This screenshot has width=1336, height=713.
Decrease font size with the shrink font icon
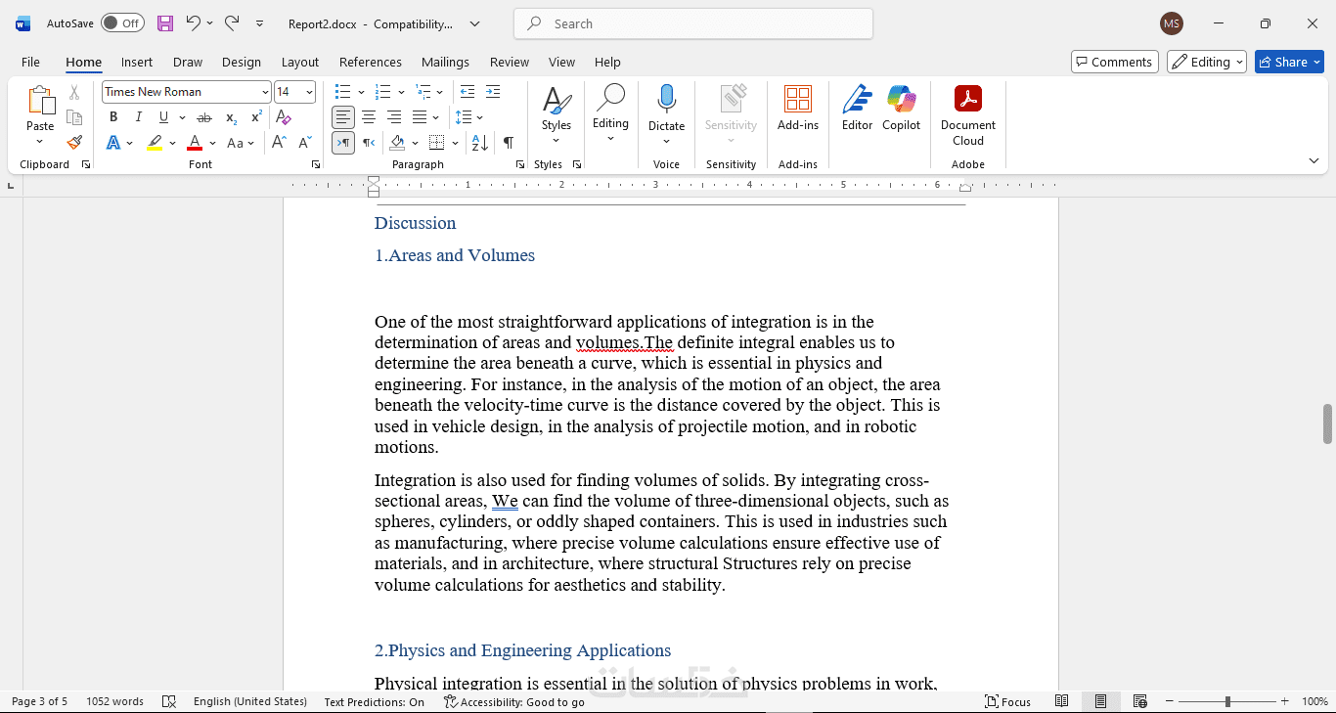coord(305,143)
